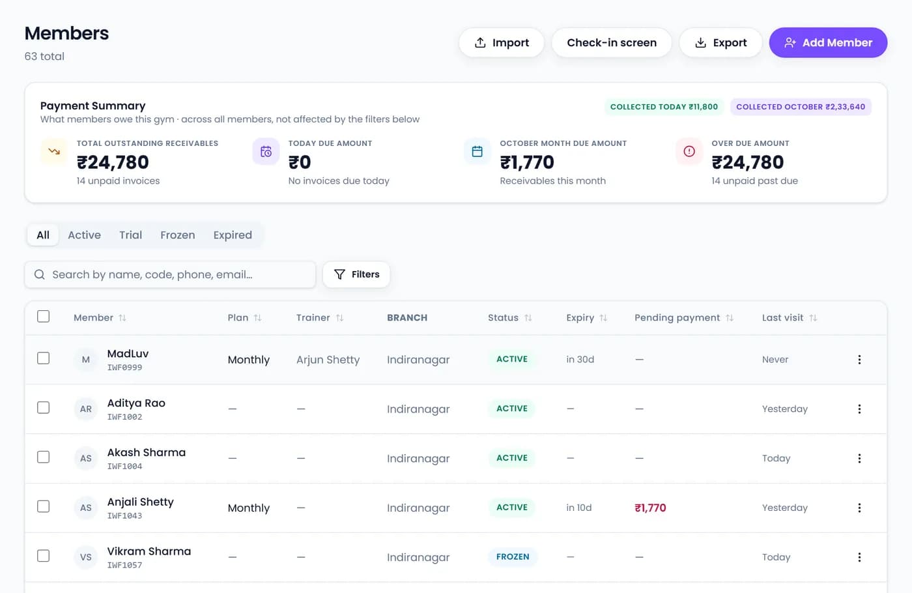Open the three-dot menu for MadLuv
The width and height of the screenshot is (912, 593).
[x=859, y=360]
